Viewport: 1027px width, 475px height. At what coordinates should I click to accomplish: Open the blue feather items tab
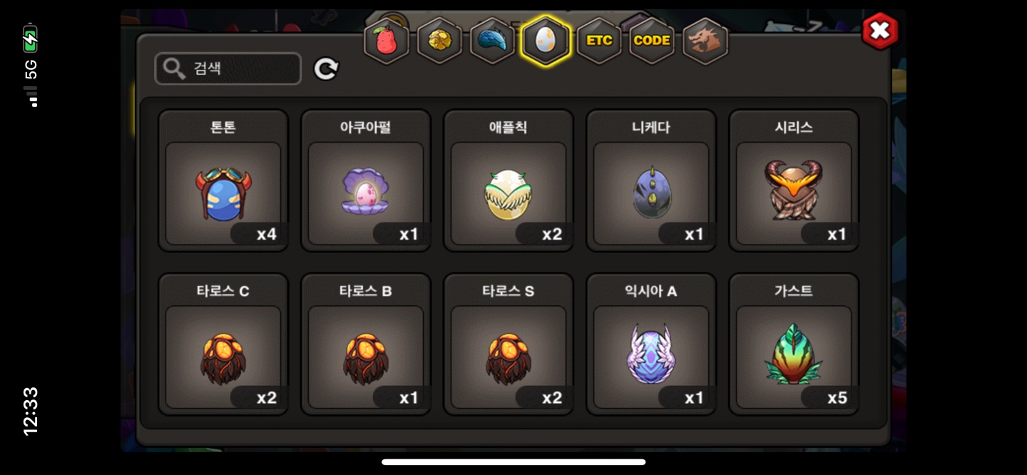pos(492,41)
